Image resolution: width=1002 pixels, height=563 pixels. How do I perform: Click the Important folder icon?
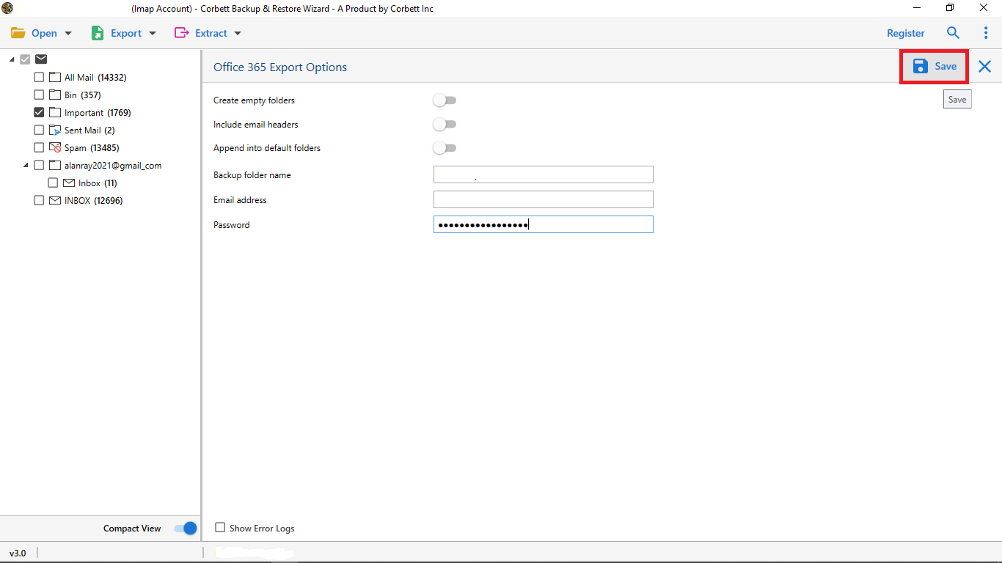pyautogui.click(x=54, y=112)
